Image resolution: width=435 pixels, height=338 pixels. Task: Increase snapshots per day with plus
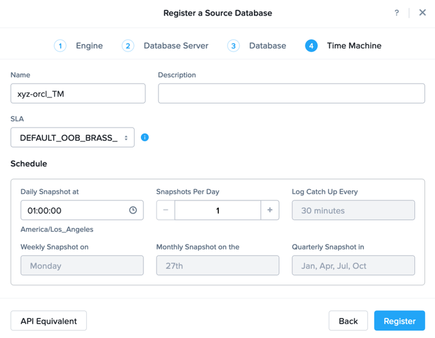click(270, 210)
